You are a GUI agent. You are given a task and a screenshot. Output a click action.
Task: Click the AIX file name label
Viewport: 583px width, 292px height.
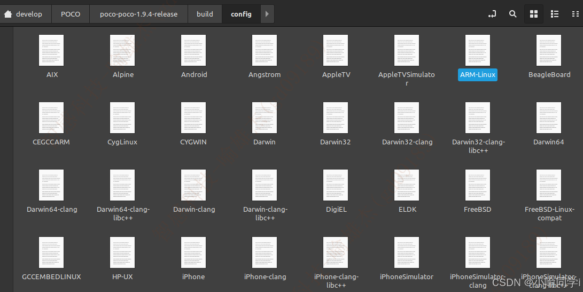[x=52, y=74]
